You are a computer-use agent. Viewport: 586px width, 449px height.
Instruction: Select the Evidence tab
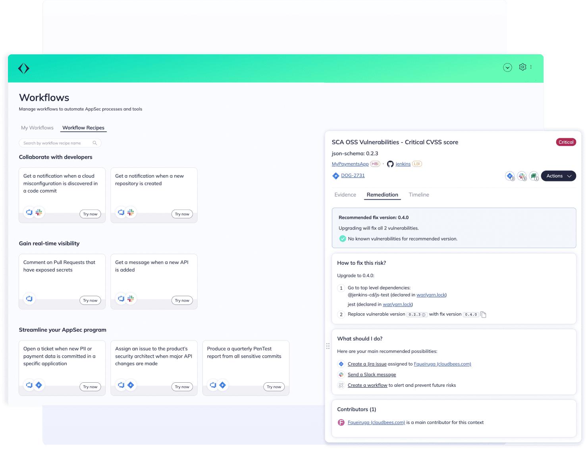click(345, 195)
